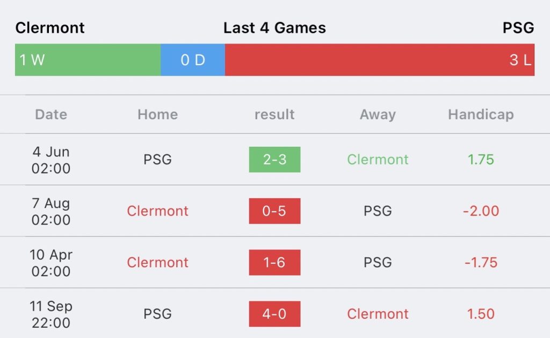The image size is (550, 338).
Task: Open the 4-0 result badge
Action: (274, 314)
